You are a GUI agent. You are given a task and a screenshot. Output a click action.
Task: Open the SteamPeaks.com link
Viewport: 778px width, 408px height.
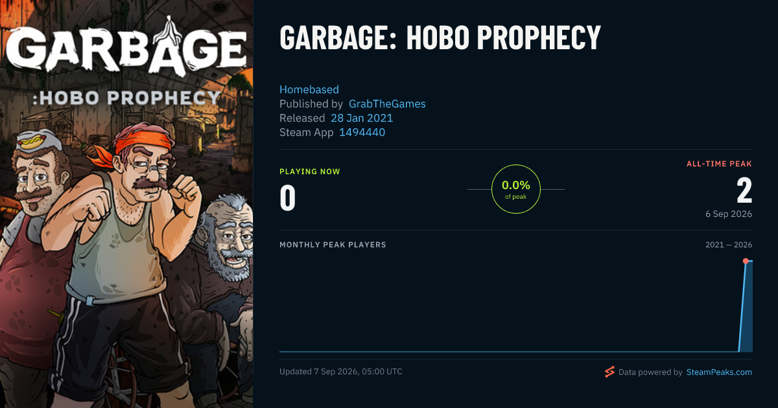[x=719, y=372]
